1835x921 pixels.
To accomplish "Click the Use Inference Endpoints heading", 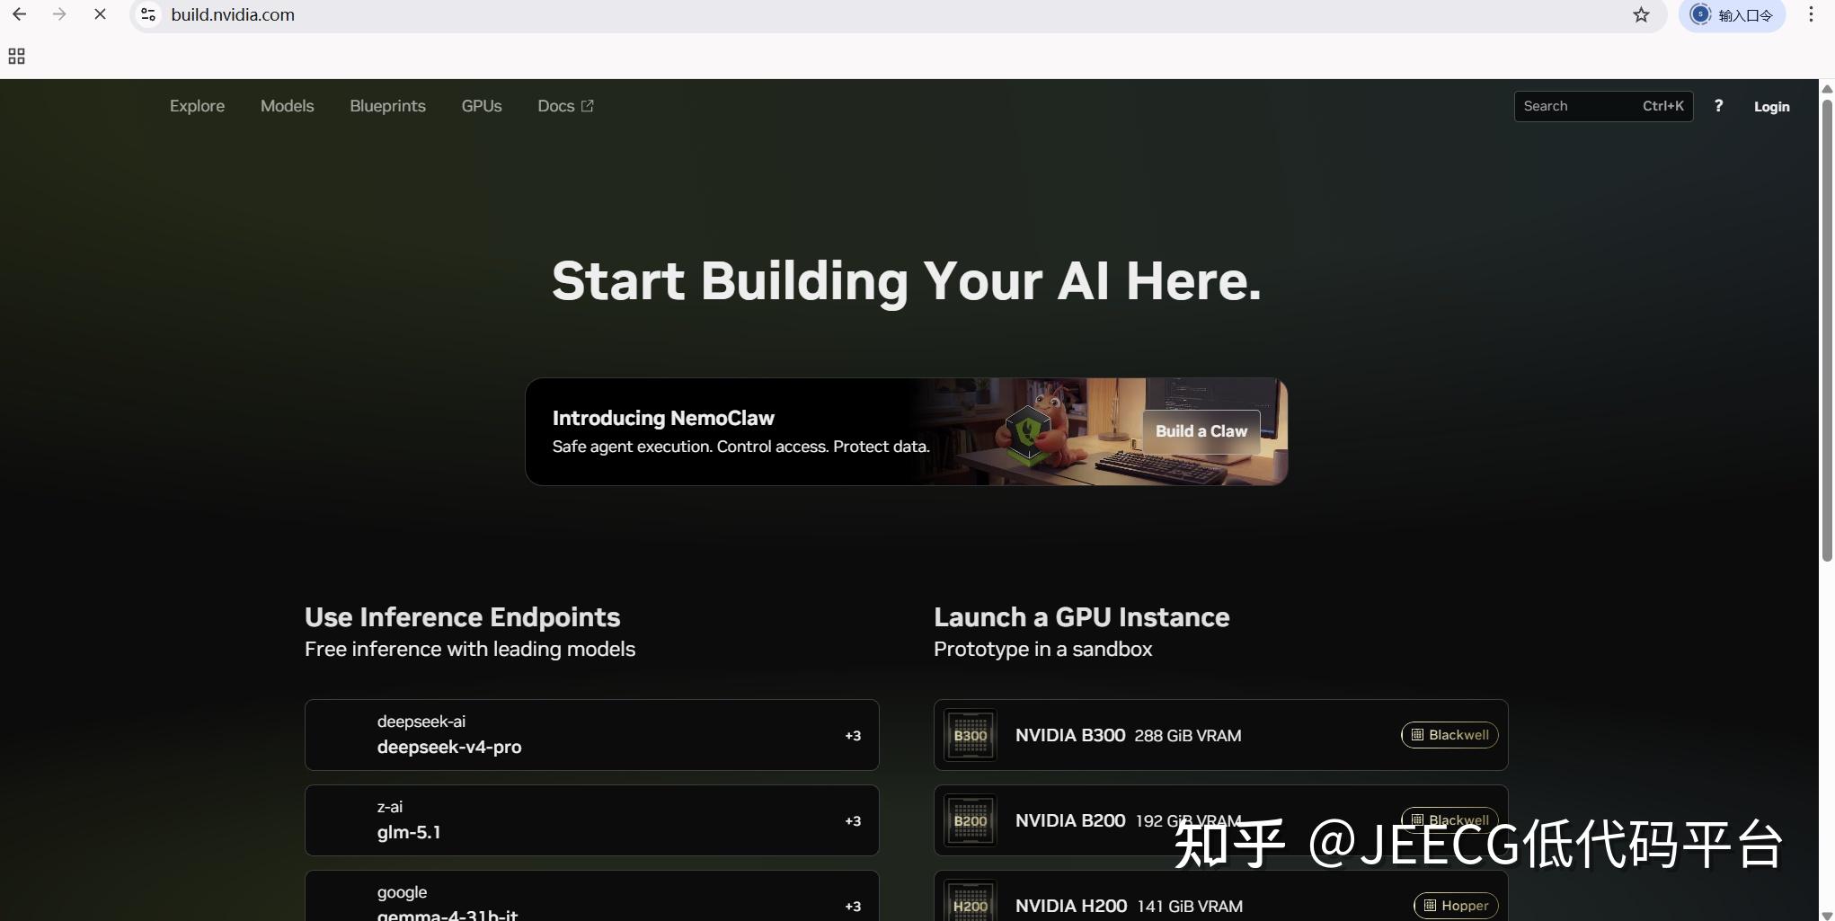I will [462, 617].
